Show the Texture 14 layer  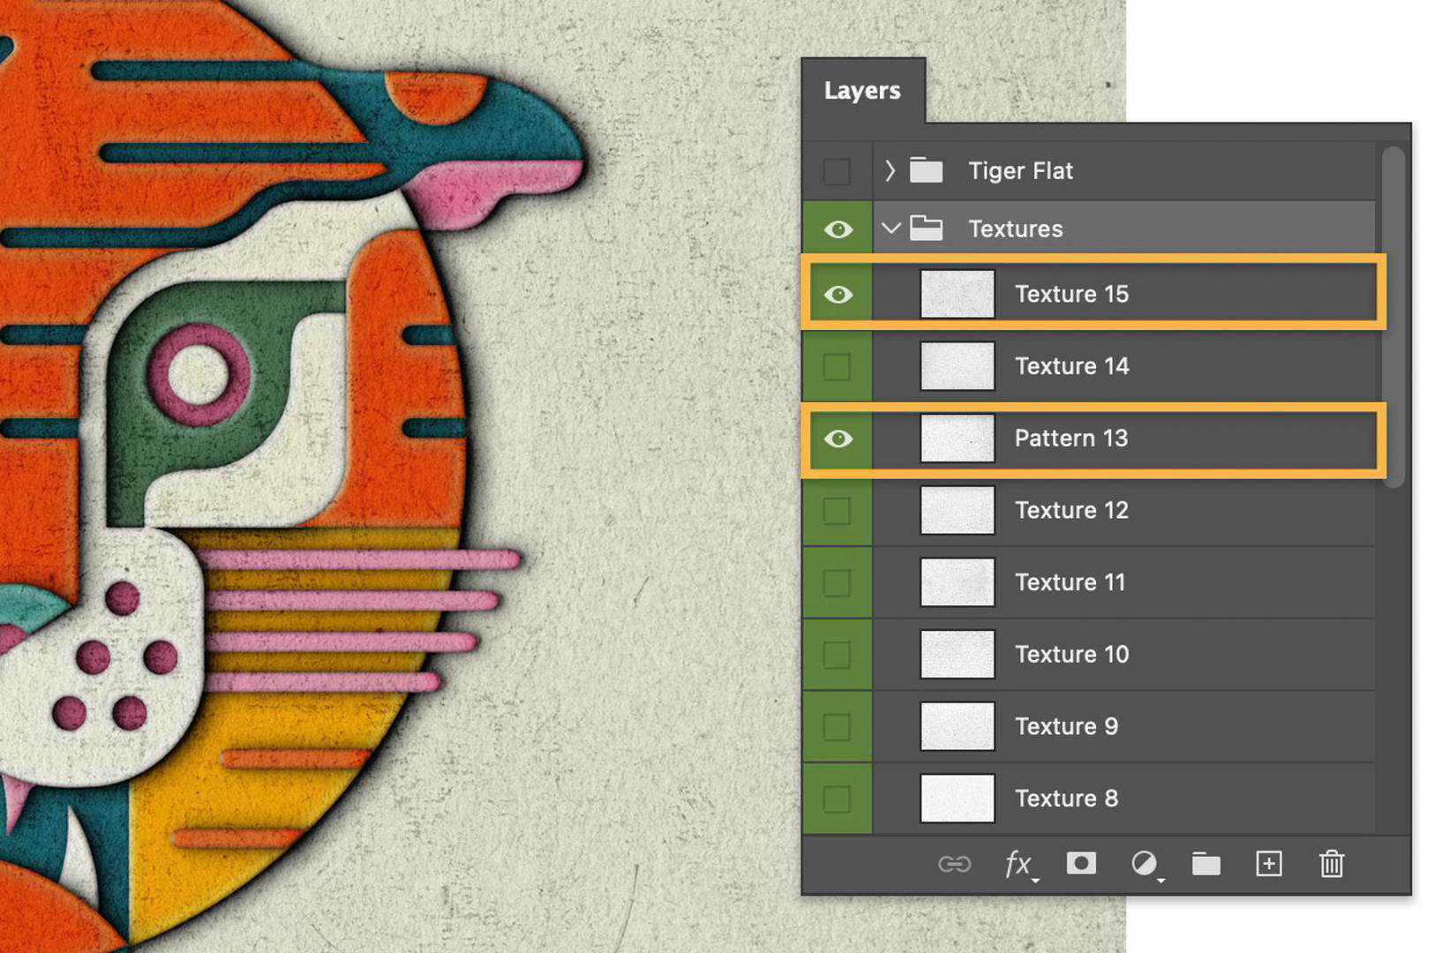tap(836, 365)
